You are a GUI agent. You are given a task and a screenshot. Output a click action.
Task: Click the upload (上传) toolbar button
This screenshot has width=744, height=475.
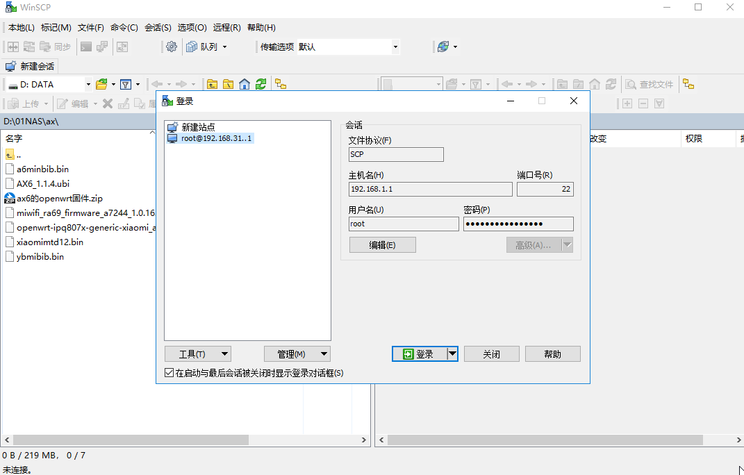[x=24, y=103]
